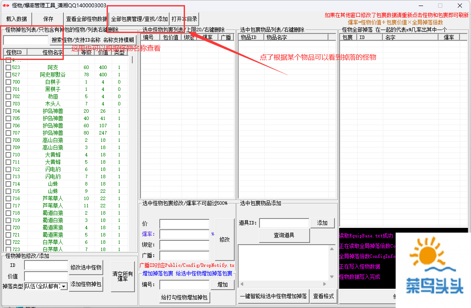Screen dimensions: 471x308
Task: Select row 山蛛 with ID 714
Action: [x=66, y=184]
